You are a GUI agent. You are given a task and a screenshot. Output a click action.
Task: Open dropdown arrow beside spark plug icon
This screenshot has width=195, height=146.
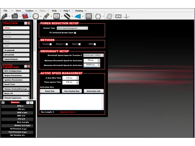click(x=51, y=16)
